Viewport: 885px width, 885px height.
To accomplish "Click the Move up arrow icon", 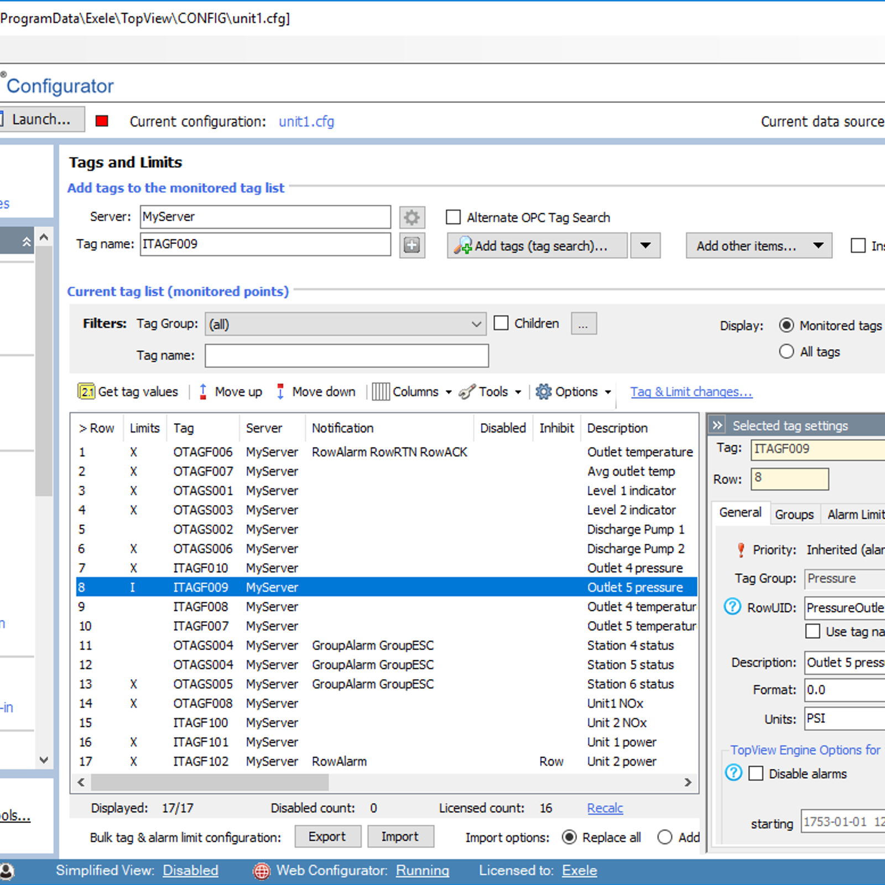I will pyautogui.click(x=204, y=392).
